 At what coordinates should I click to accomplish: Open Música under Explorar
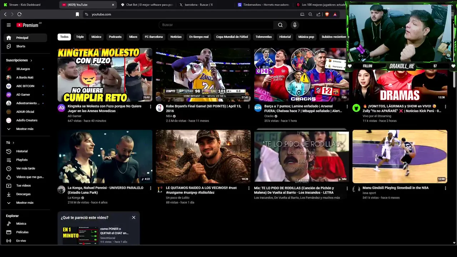point(25,223)
